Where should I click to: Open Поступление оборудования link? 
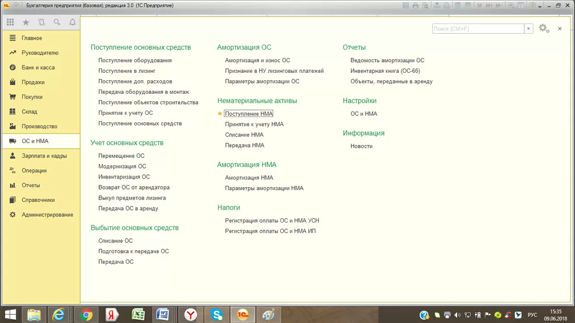135,60
